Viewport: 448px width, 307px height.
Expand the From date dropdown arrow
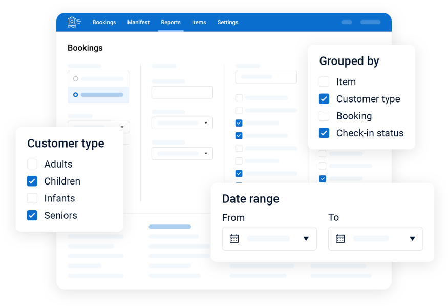coord(306,238)
